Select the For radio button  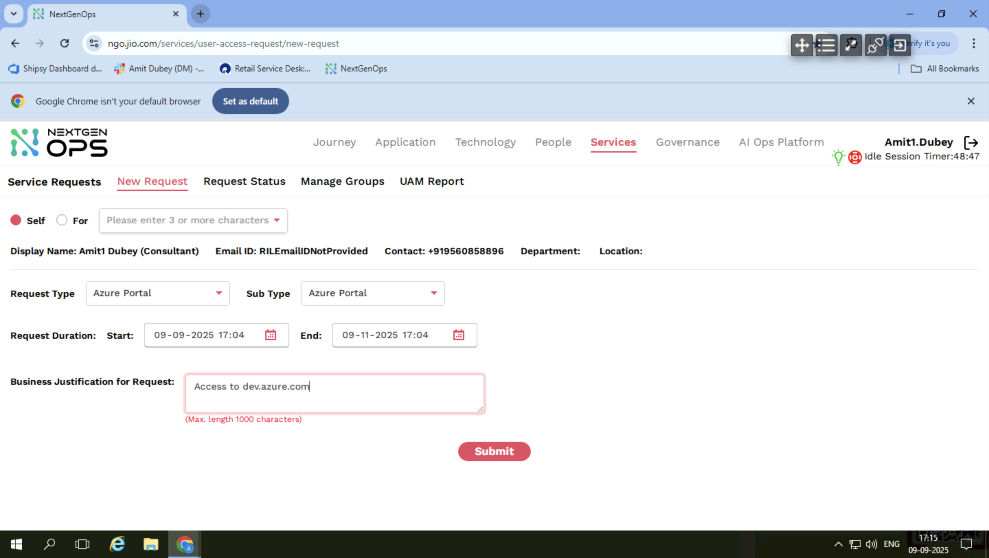click(x=61, y=220)
